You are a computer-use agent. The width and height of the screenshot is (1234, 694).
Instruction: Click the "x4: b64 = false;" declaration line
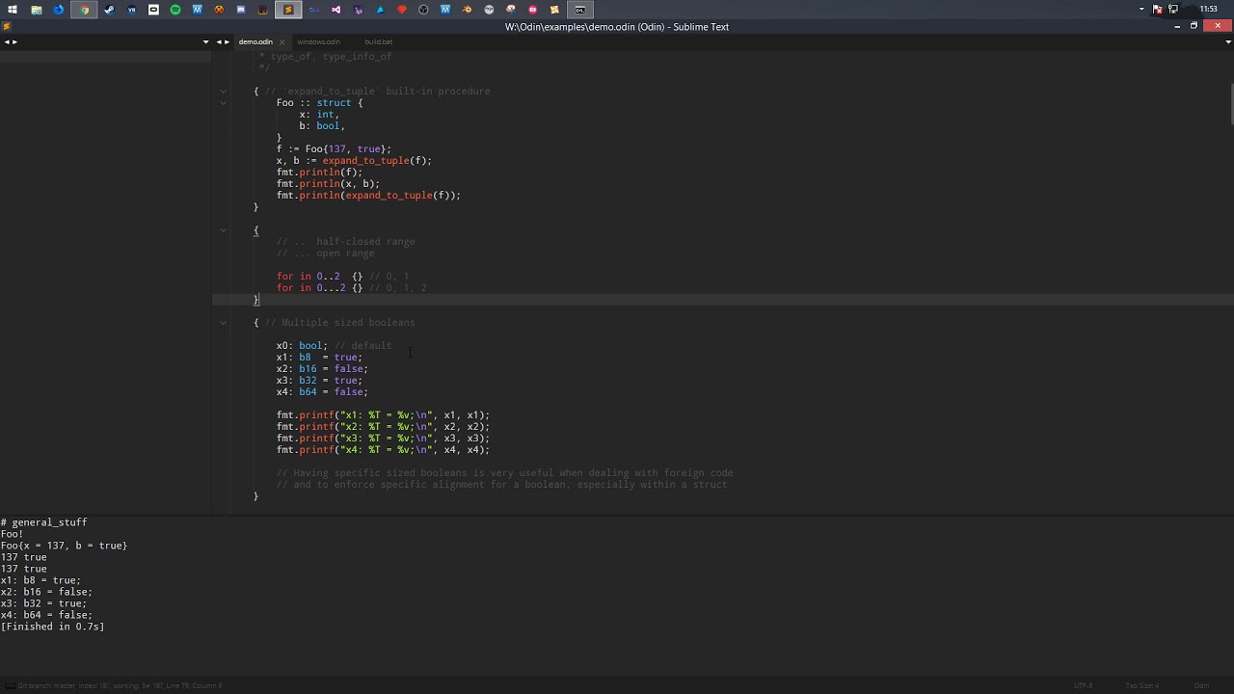click(x=322, y=392)
